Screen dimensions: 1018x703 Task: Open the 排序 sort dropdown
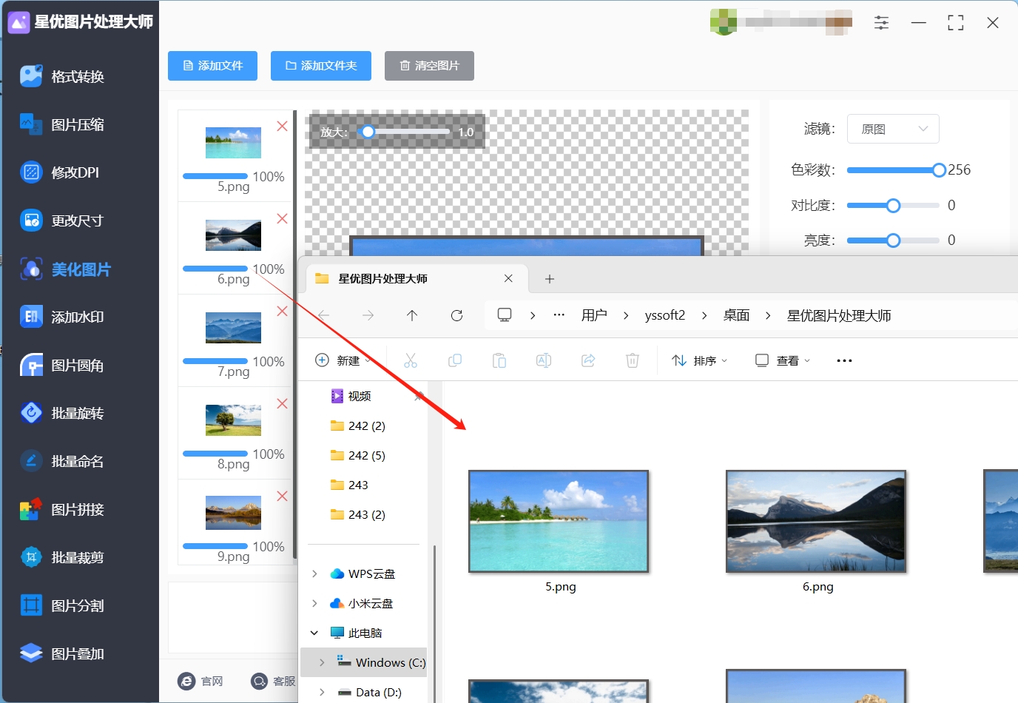pos(699,360)
